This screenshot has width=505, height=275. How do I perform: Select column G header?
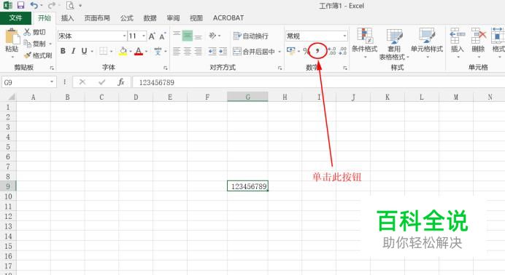[x=247, y=97]
